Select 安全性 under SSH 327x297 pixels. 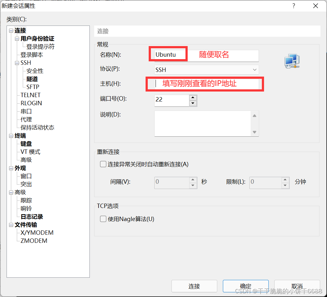coord(35,71)
